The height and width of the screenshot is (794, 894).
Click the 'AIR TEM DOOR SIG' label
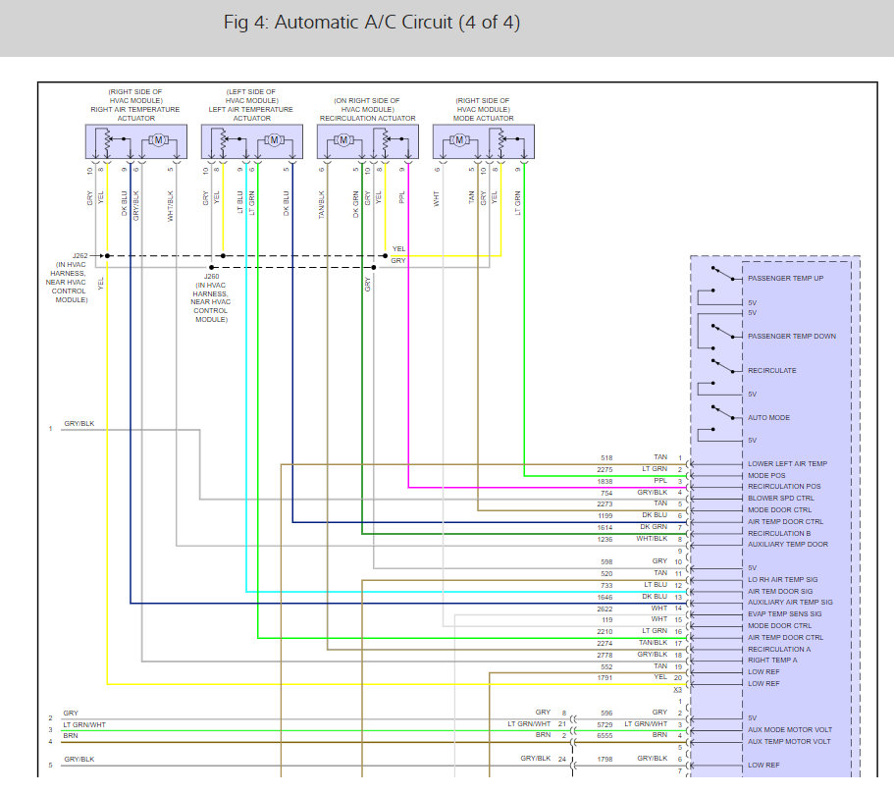780,592
